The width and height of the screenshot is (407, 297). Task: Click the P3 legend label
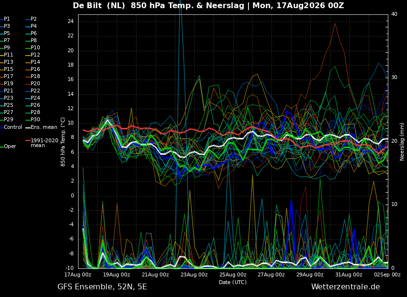click(x=7, y=26)
